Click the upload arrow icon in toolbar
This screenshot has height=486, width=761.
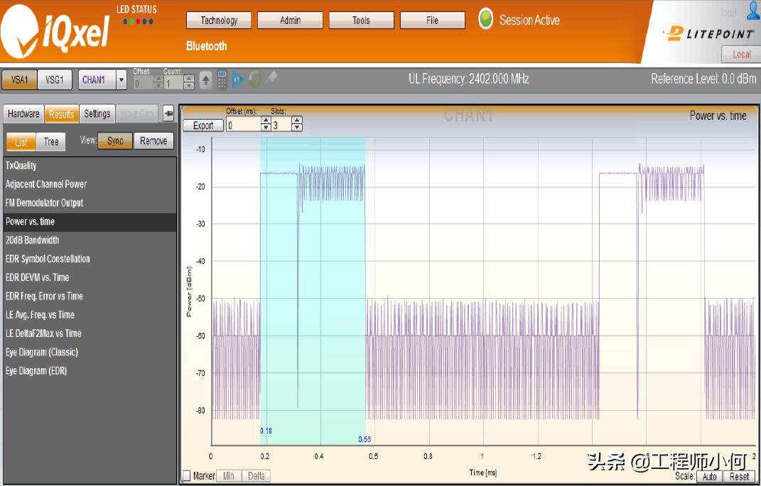click(206, 80)
